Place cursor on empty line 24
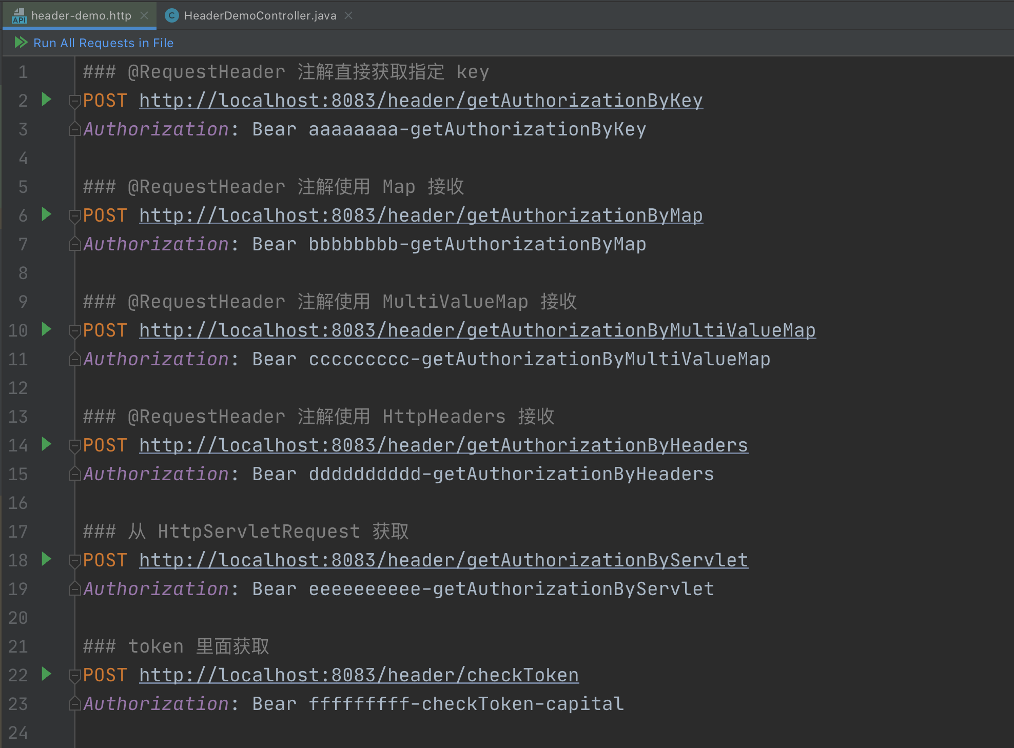This screenshot has width=1014, height=748. pos(308,733)
